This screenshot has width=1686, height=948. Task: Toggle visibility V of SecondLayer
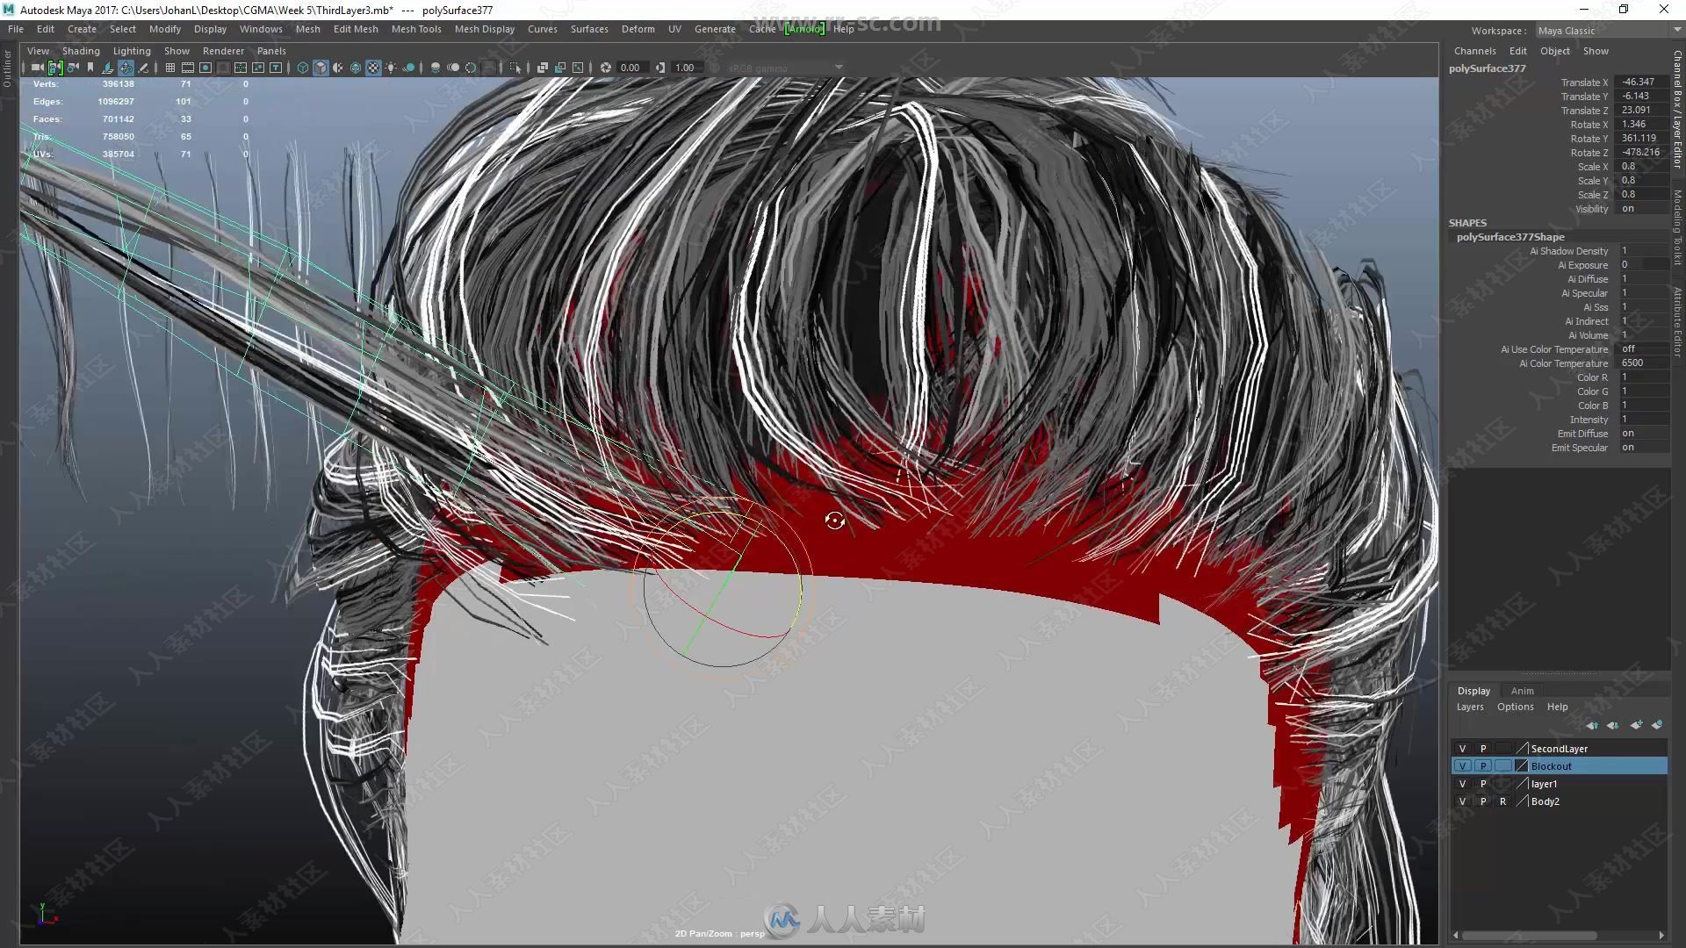click(x=1462, y=749)
